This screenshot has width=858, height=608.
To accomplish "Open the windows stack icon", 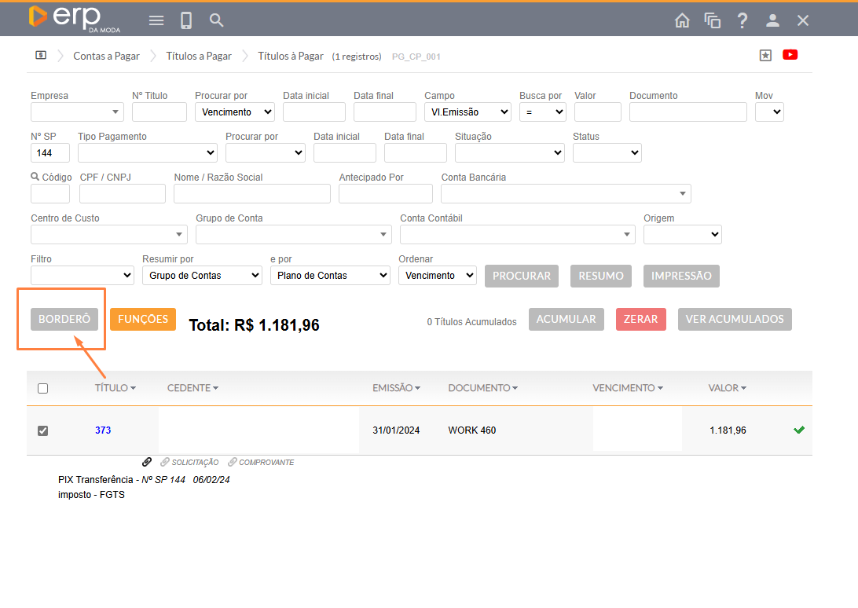I will 713,20.
